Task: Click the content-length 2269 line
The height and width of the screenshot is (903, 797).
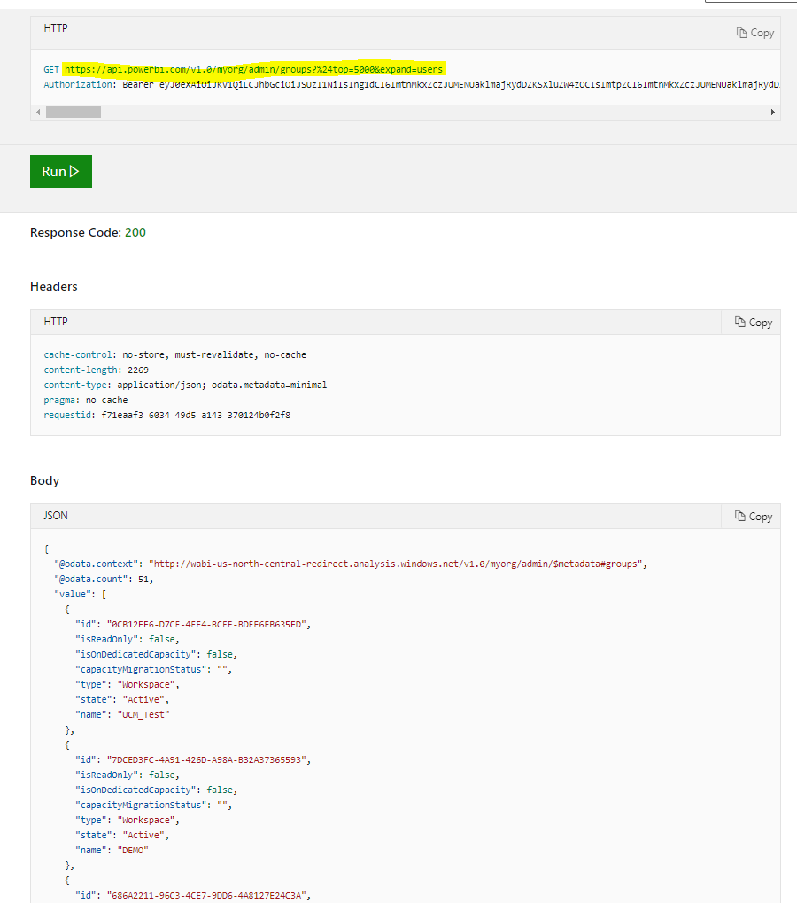Action: pyautogui.click(x=97, y=370)
